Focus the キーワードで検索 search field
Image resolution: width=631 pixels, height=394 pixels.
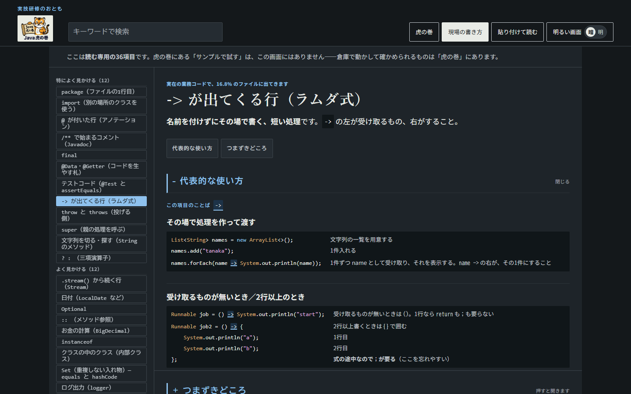[145, 32]
